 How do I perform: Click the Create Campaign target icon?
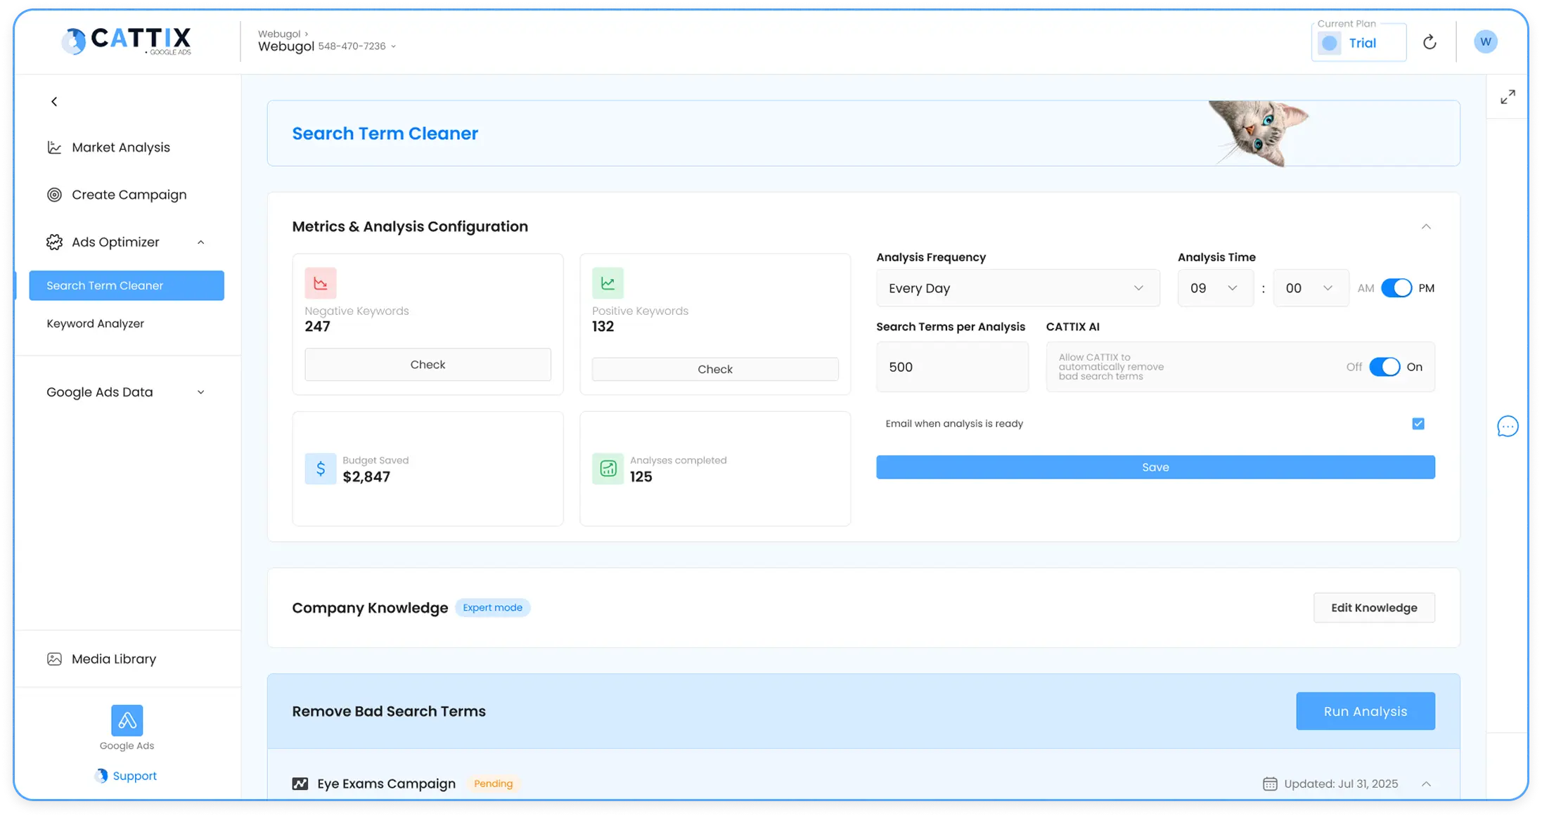pos(55,195)
